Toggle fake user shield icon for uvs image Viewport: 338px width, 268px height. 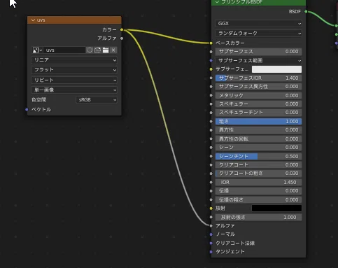(x=90, y=50)
